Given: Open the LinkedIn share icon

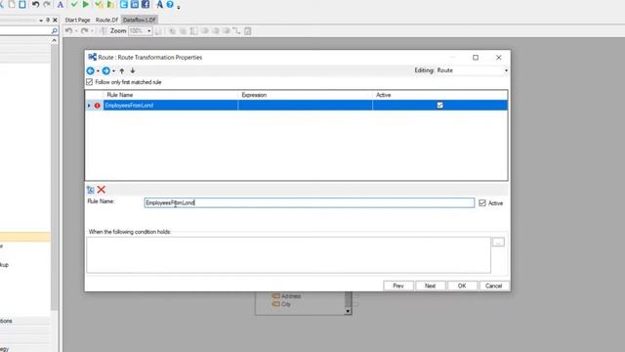Looking at the screenshot, I should tap(135, 4).
